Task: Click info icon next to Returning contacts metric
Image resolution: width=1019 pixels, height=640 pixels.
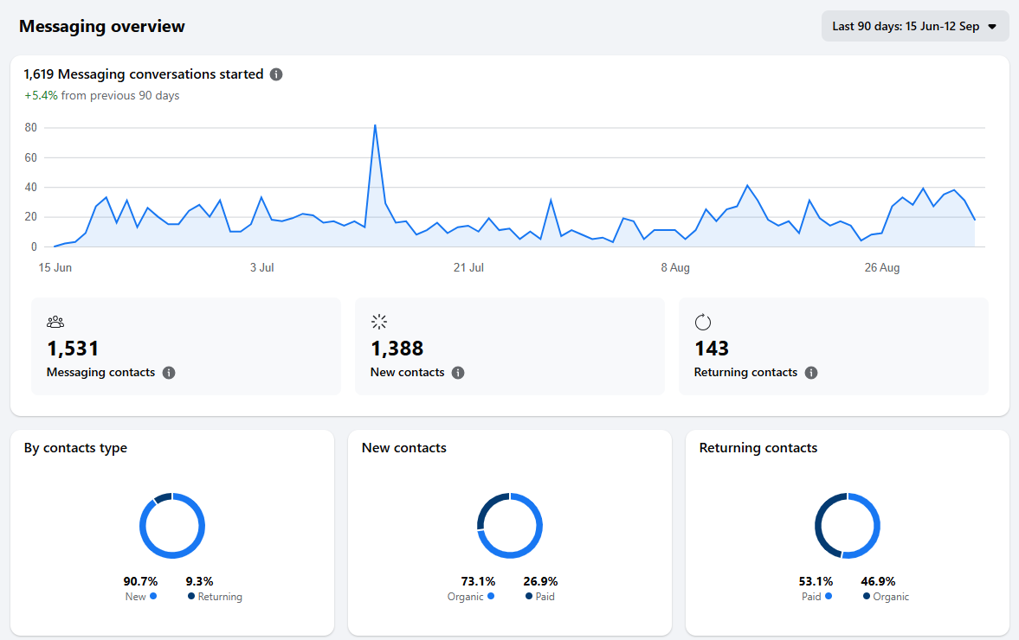Action: click(811, 373)
